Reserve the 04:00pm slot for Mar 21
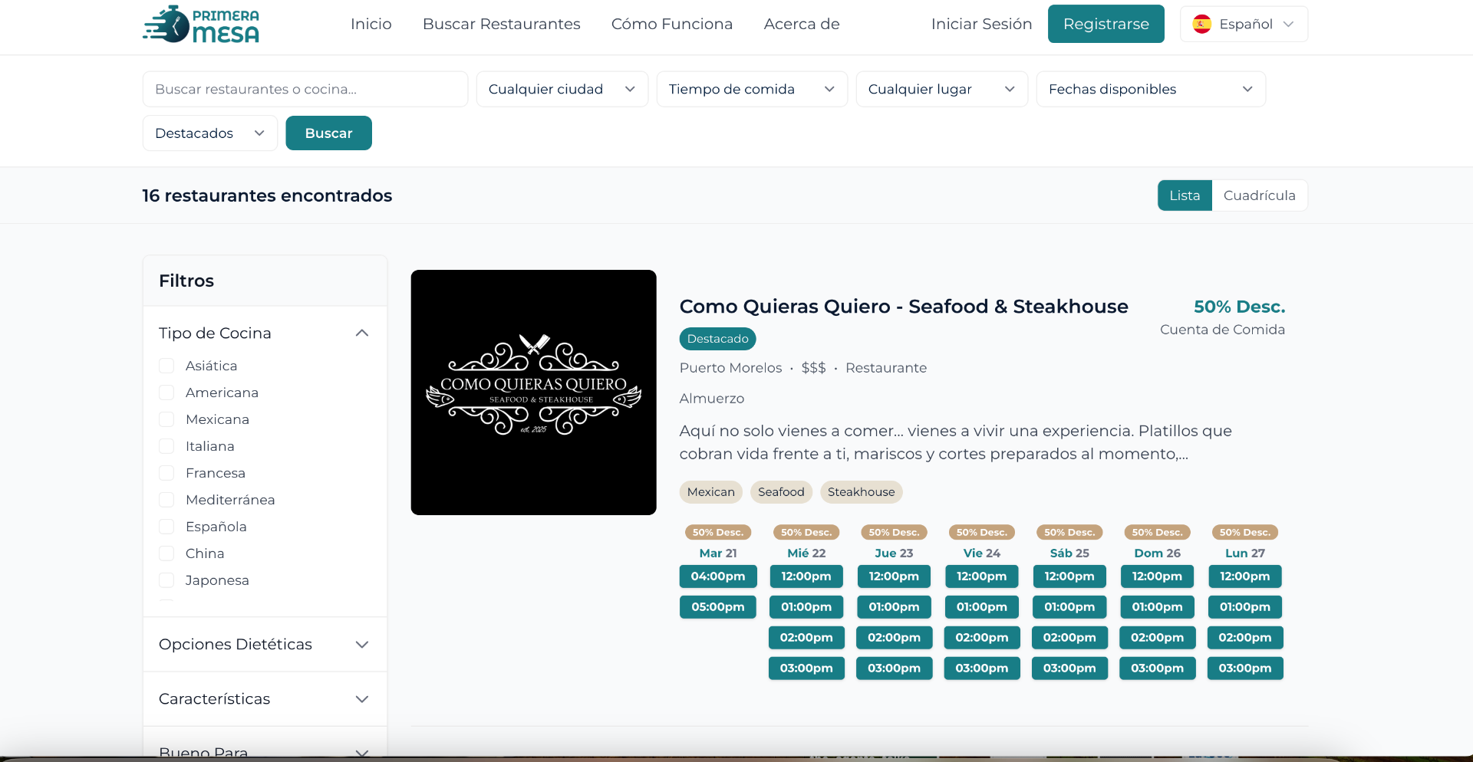The width and height of the screenshot is (1473, 762). point(717,576)
